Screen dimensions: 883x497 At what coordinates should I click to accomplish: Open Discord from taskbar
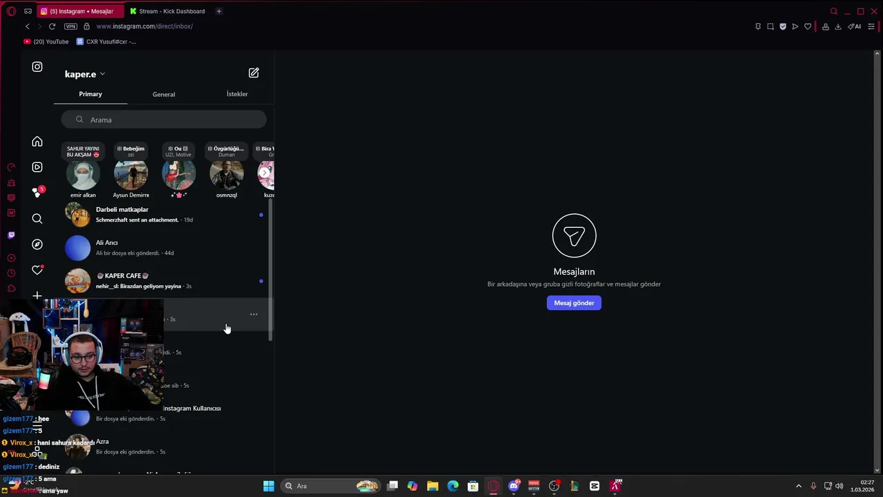pos(514,486)
